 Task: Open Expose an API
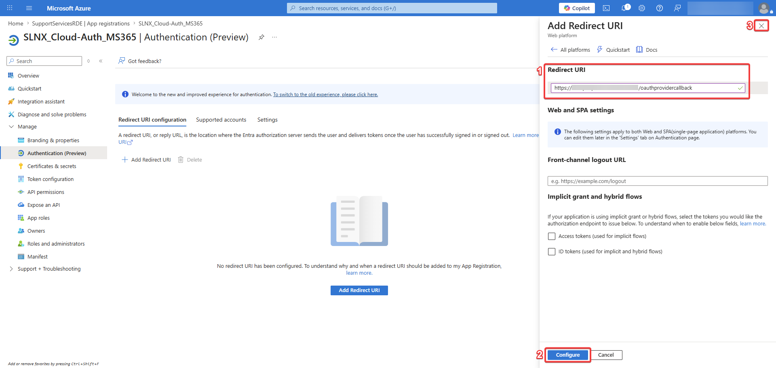click(44, 205)
